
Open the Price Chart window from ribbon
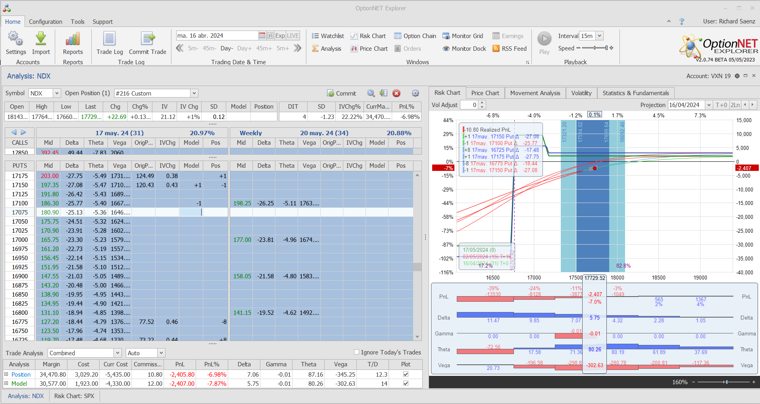[369, 49]
